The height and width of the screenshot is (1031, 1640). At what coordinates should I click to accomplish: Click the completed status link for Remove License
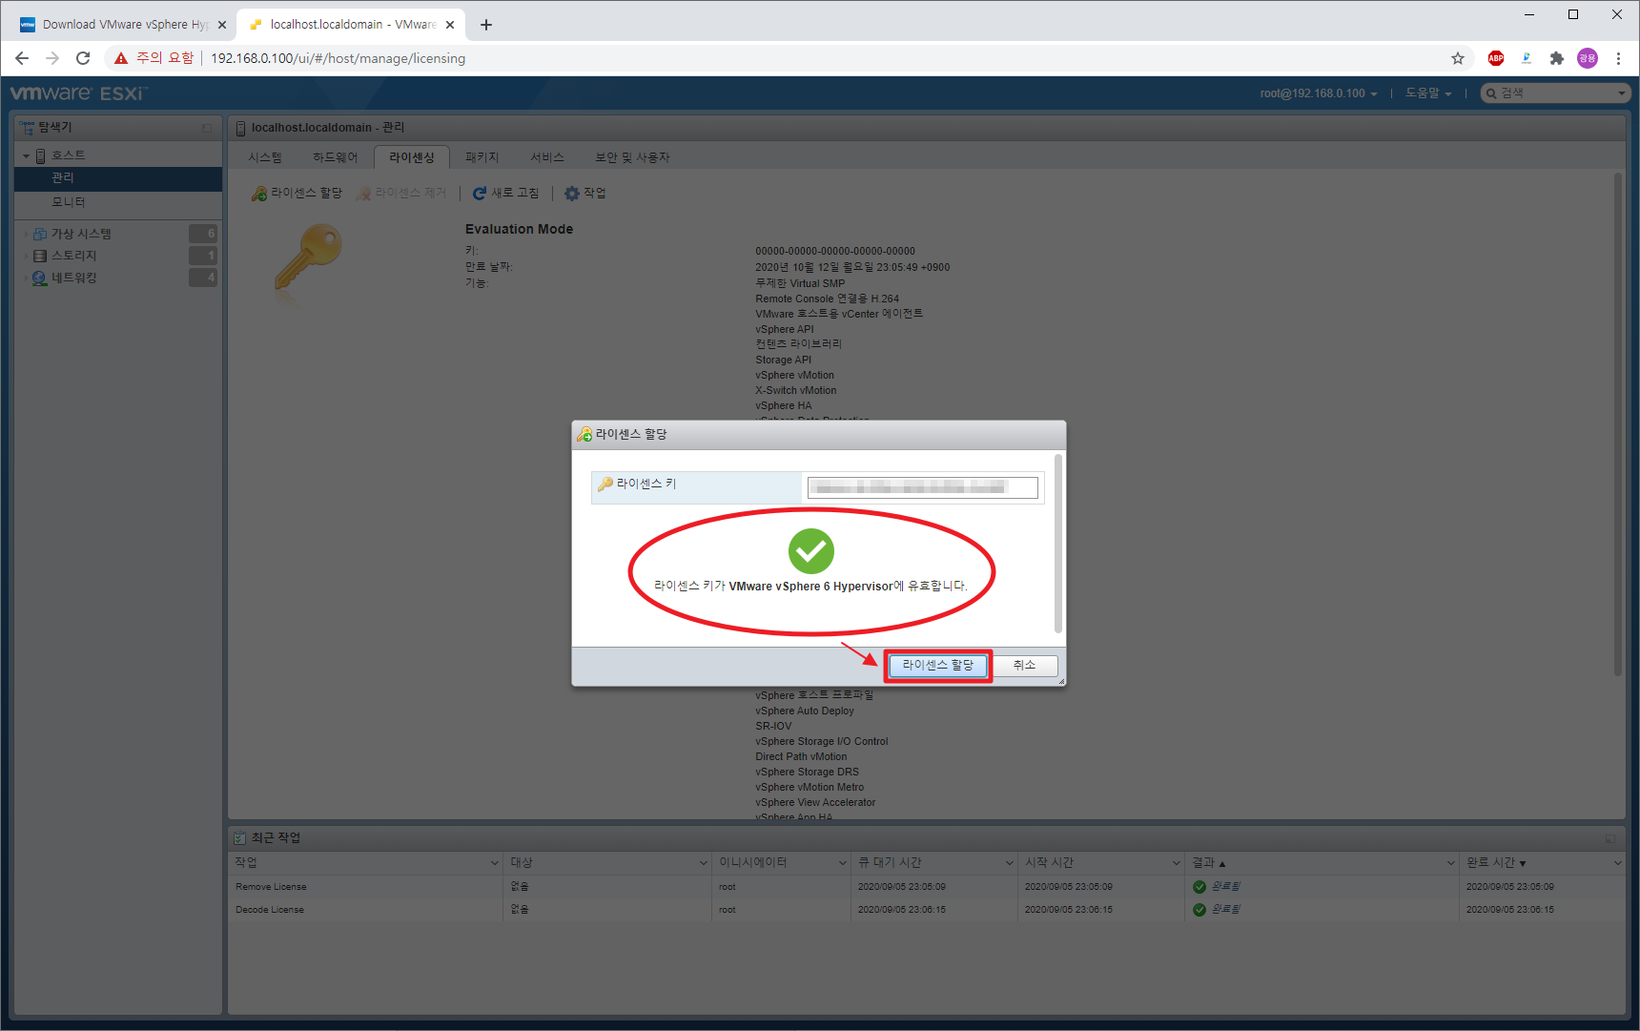tap(1225, 887)
